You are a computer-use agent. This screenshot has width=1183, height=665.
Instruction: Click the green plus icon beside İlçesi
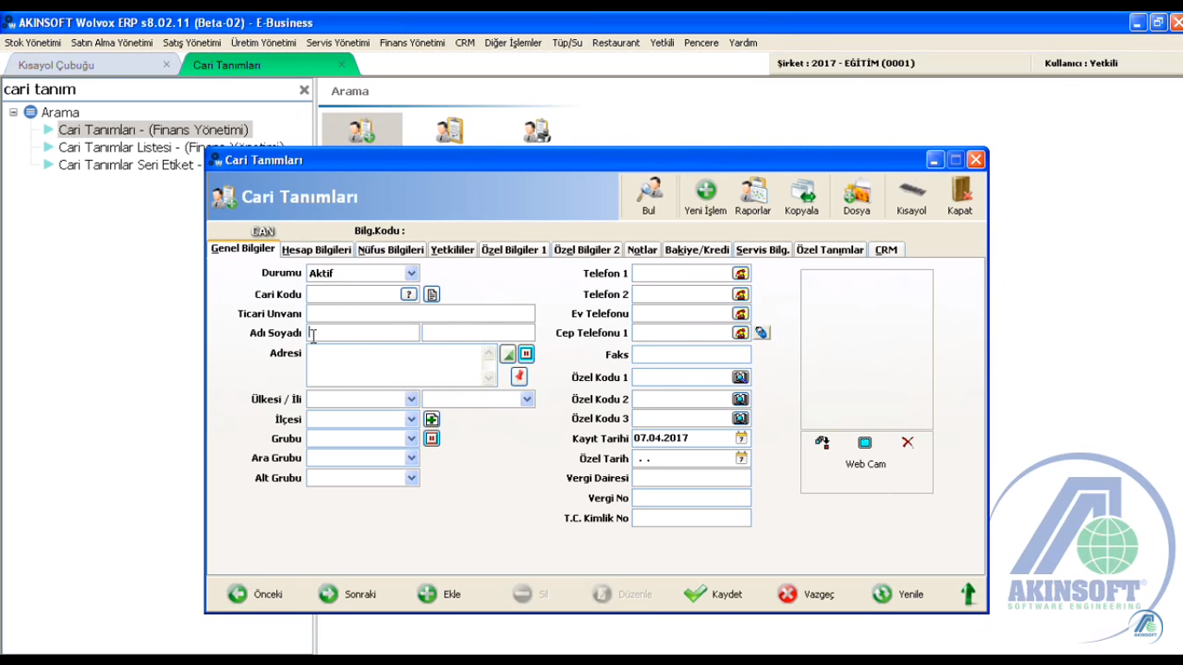(x=431, y=419)
